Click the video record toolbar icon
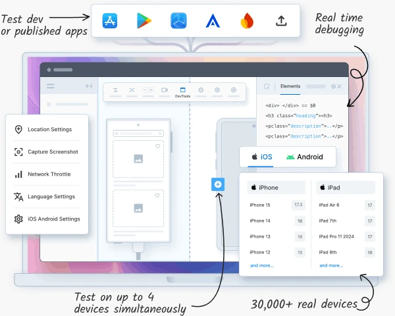This screenshot has height=316, width=395. click(165, 90)
